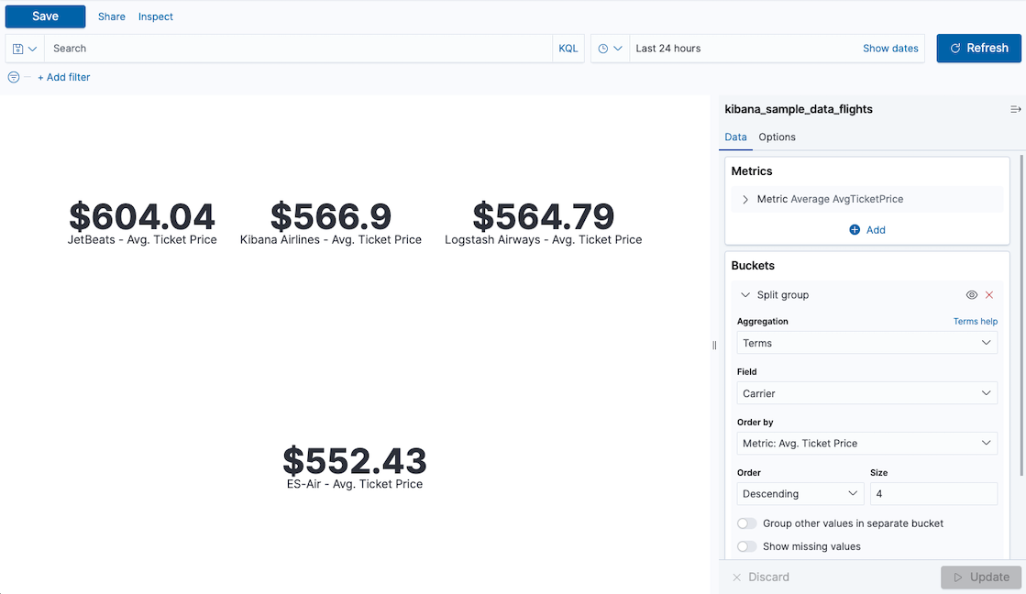This screenshot has height=594, width=1026.
Task: Click the Terms help link
Action: [x=975, y=322]
